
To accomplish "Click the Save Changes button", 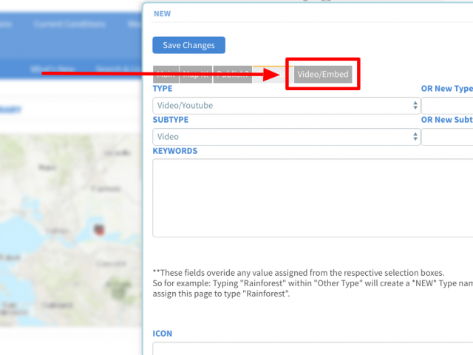I will (x=188, y=45).
